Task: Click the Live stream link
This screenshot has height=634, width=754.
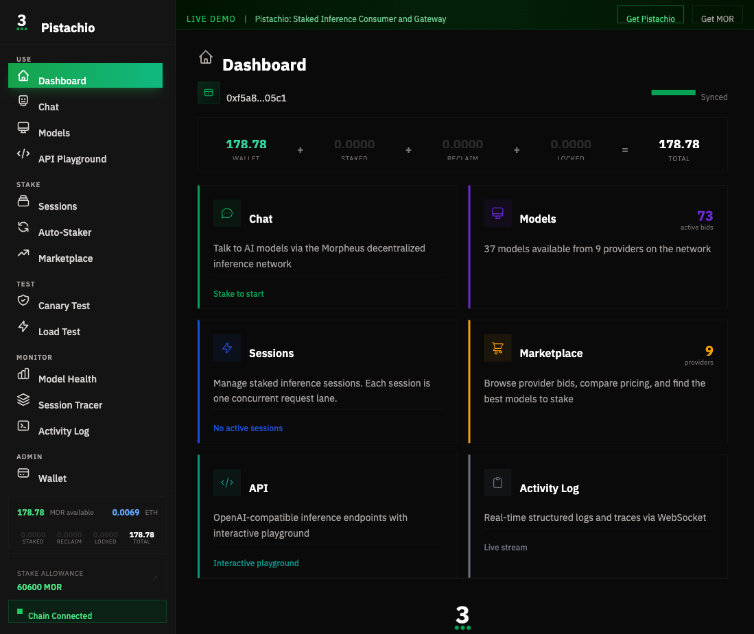Action: 506,547
